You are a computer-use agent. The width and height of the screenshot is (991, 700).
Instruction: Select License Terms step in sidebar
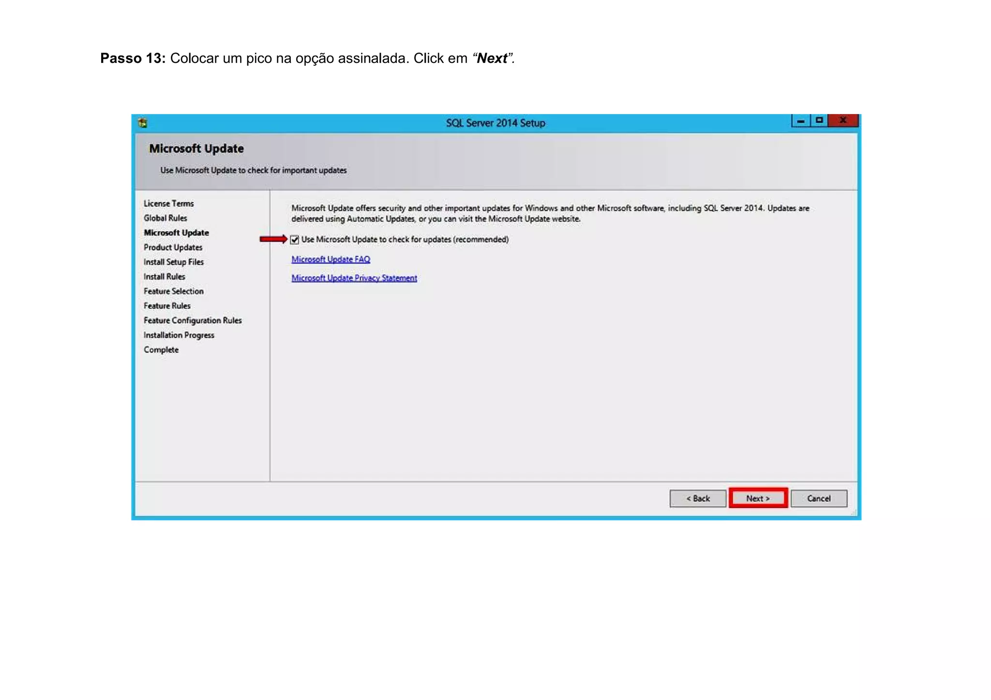[168, 204]
